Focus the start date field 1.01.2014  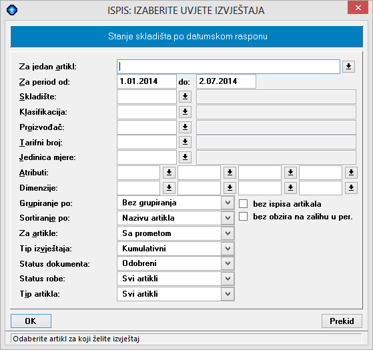[147, 81]
